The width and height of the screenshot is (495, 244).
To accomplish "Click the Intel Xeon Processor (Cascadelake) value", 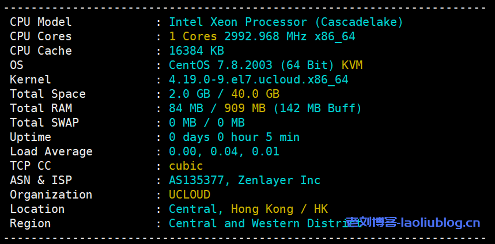I will tap(286, 22).
